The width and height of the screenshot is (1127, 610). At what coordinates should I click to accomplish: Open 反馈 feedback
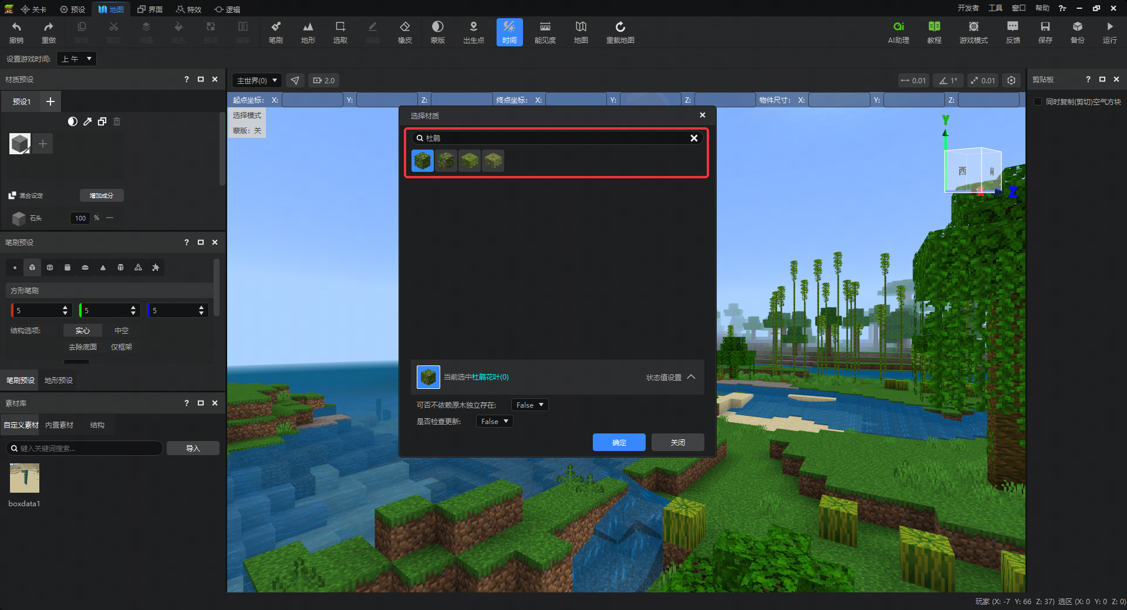(x=1013, y=32)
